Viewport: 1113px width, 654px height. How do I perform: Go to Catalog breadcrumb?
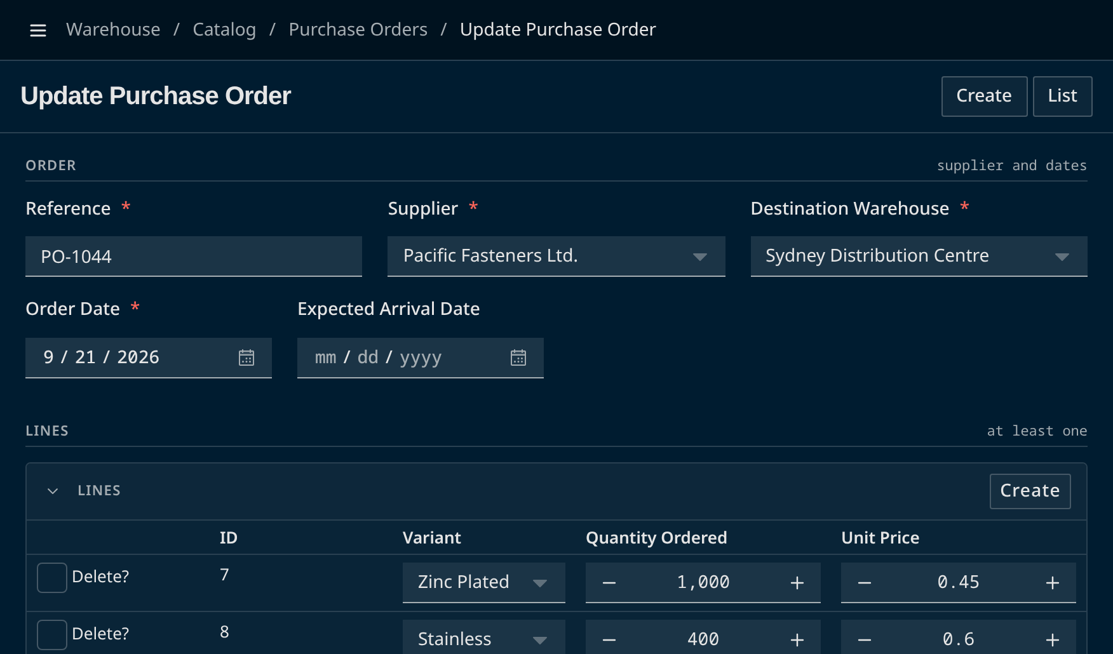tap(224, 30)
